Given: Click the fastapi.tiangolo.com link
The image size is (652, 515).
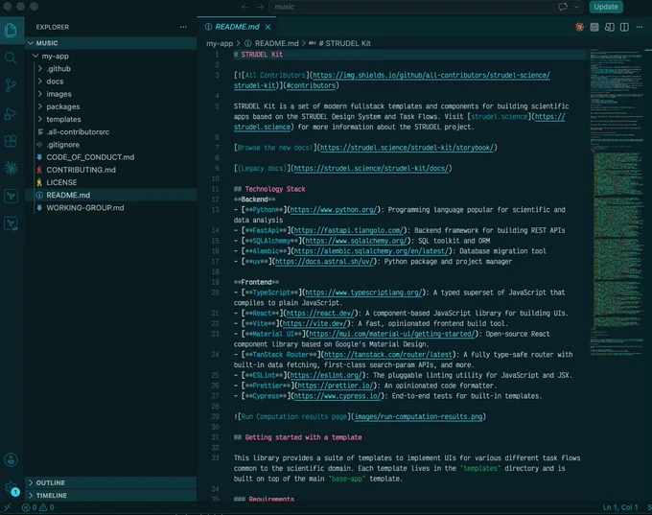Looking at the screenshot, I should [348, 230].
